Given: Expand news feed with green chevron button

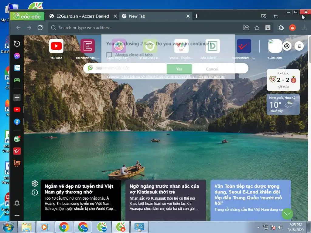Looking at the screenshot, I should coord(287,214).
